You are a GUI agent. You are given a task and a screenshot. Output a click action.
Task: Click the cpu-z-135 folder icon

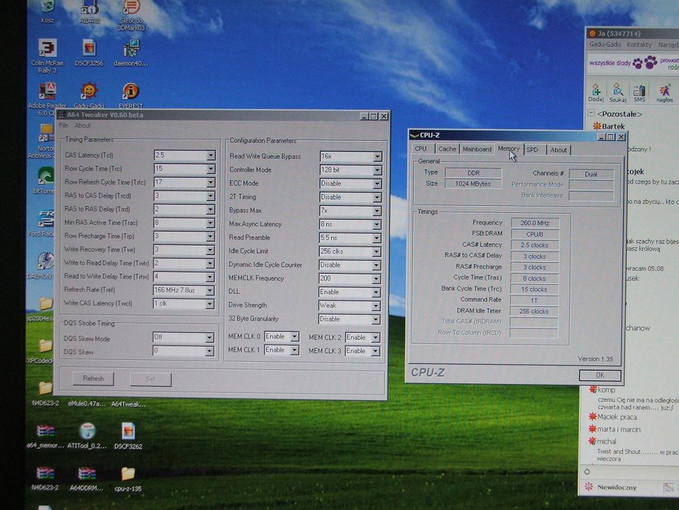tap(128, 474)
